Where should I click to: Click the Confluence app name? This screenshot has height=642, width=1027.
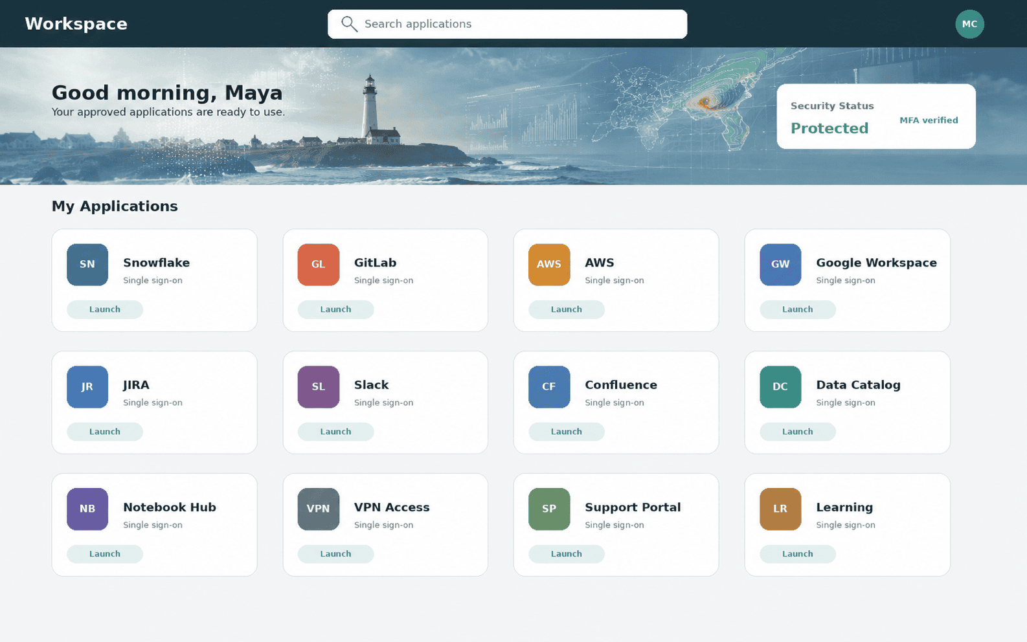point(621,385)
